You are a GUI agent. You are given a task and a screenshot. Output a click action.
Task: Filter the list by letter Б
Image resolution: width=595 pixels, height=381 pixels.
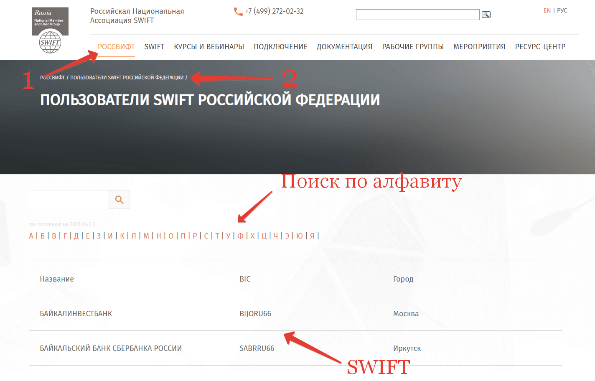click(43, 236)
